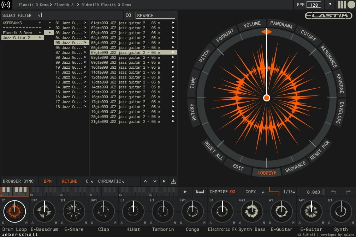
Task: Select the E-Snare pad D1
Action: [74, 211]
